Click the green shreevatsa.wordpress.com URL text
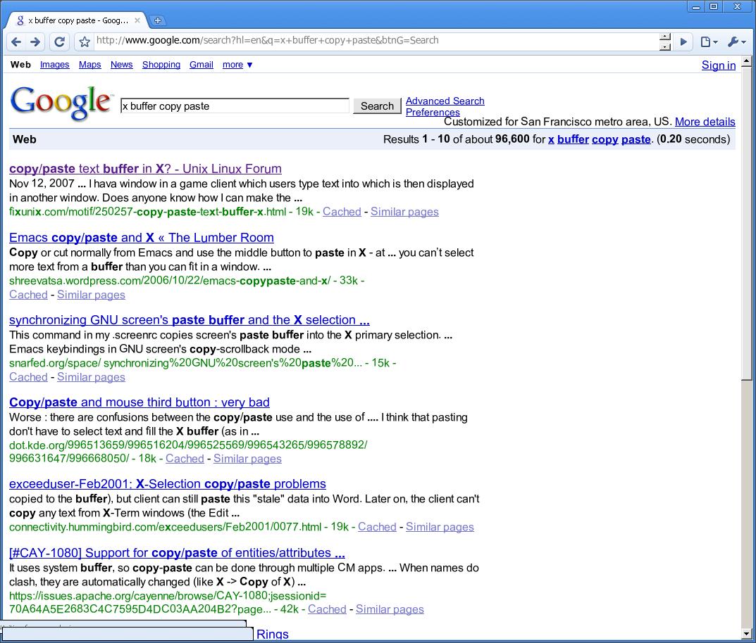The width and height of the screenshot is (756, 643). click(x=170, y=281)
